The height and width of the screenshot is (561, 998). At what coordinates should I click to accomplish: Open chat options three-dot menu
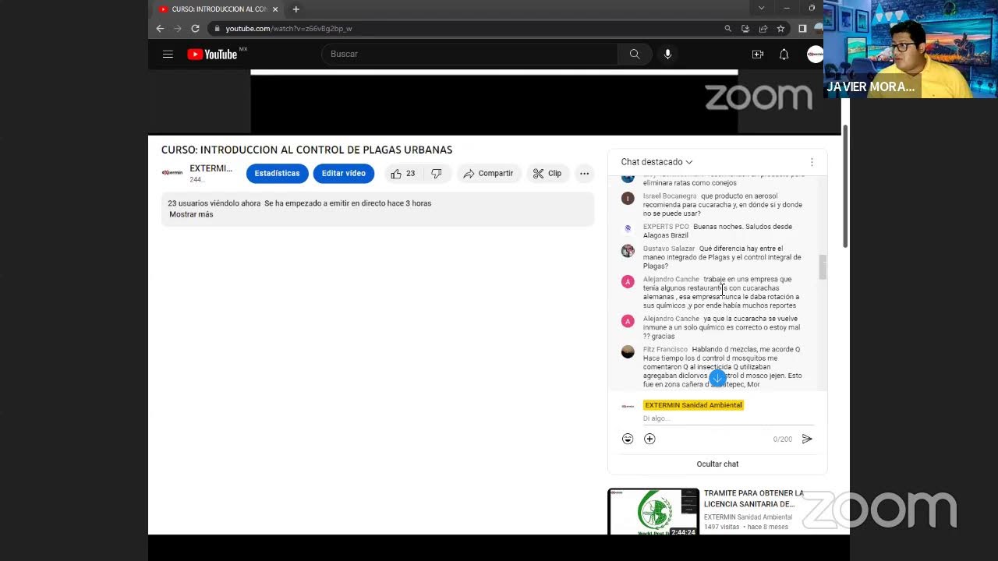[x=812, y=162]
